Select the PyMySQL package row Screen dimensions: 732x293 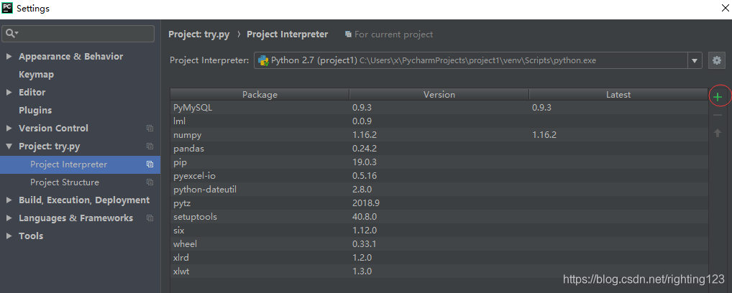439,108
